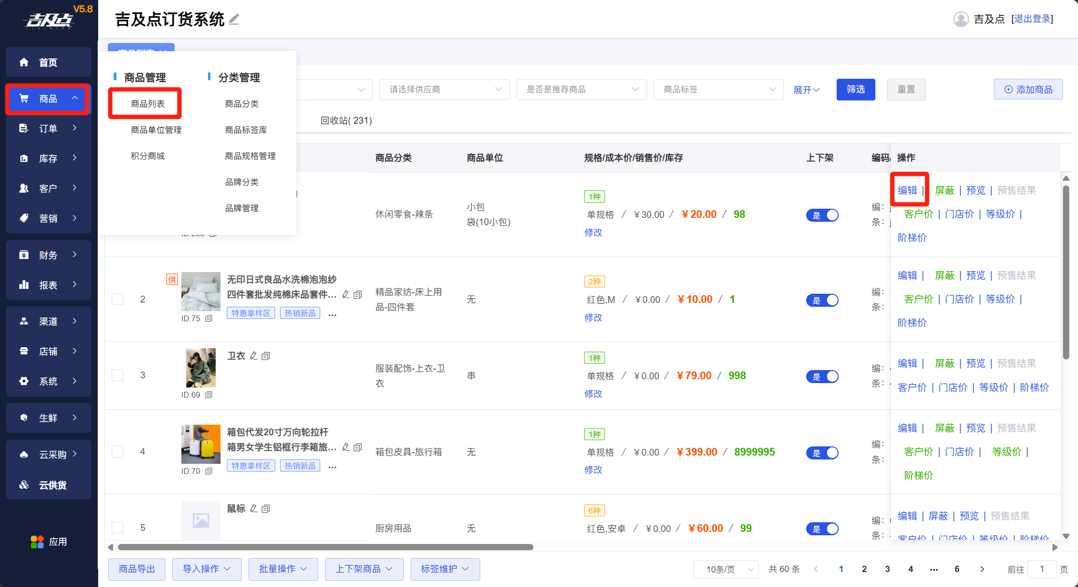
Task: Click the next page arrow in pagination
Action: click(982, 569)
